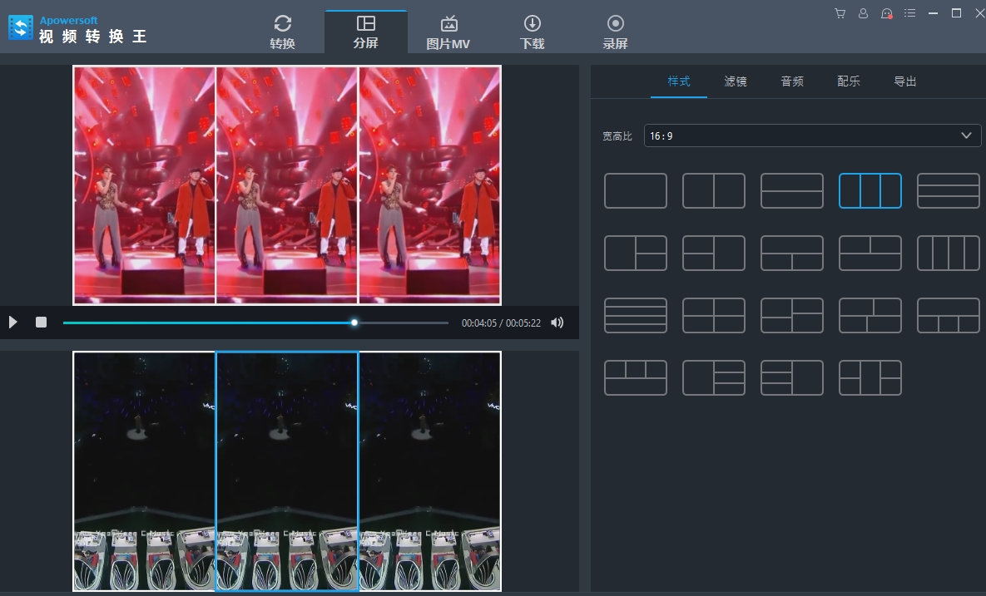Open the user account icon
The width and height of the screenshot is (986, 596).
coord(863,13)
